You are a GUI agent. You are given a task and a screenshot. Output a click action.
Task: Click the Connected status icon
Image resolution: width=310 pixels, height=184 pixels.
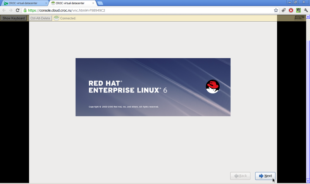point(56,18)
